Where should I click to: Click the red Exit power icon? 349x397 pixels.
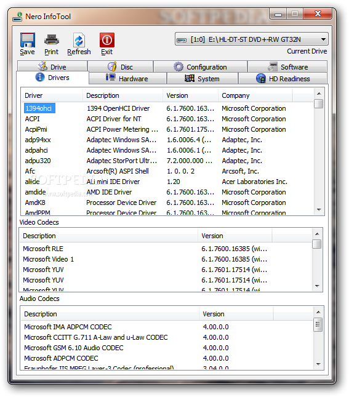pos(107,40)
